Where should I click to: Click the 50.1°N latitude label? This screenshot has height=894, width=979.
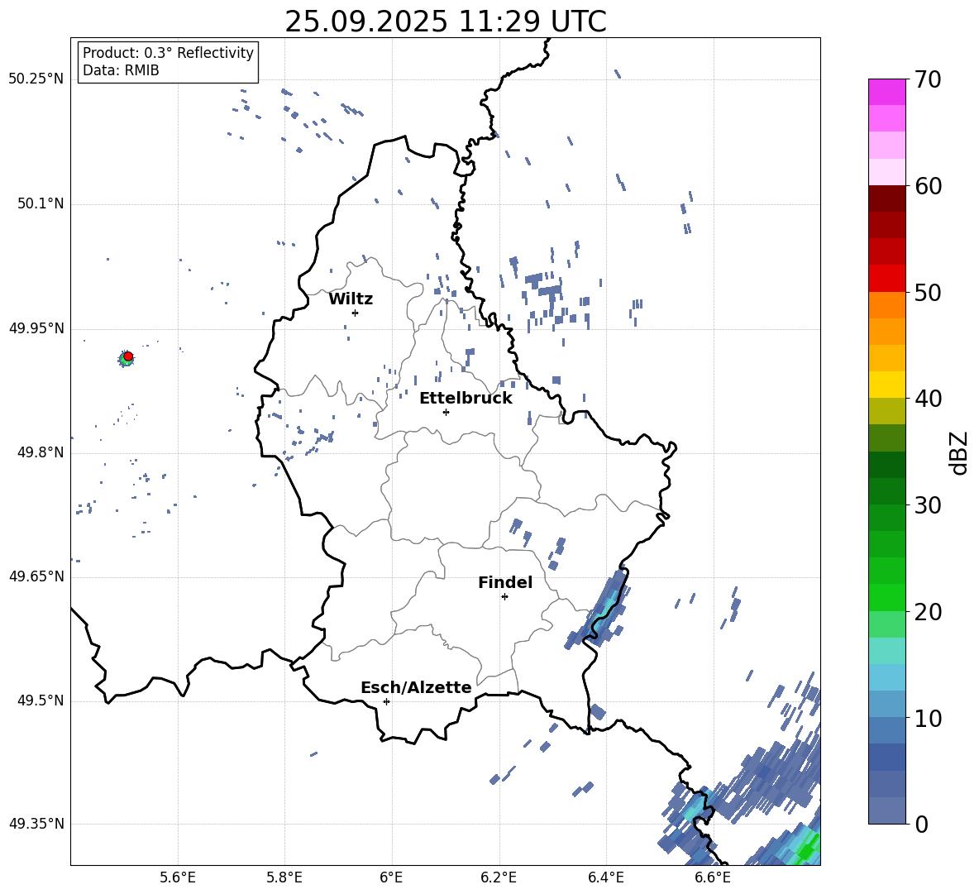(40, 204)
